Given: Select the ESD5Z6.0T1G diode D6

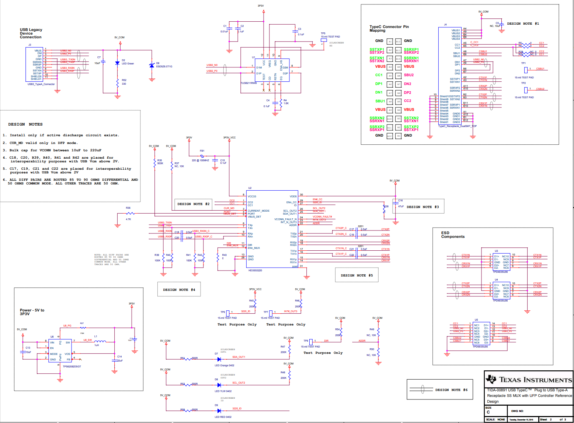Looking at the screenshot, I should tap(152, 66).
